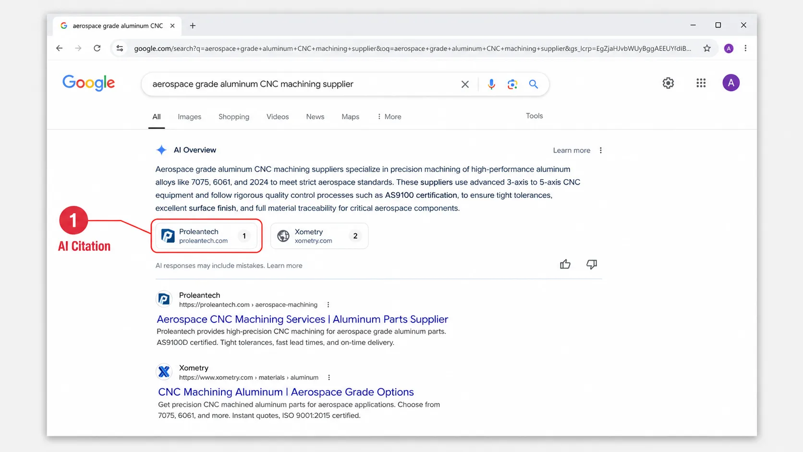Open AI Overview three-dot options

(601, 150)
